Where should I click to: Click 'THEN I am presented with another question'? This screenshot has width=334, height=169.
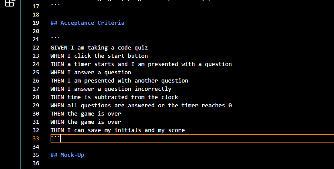(x=119, y=81)
